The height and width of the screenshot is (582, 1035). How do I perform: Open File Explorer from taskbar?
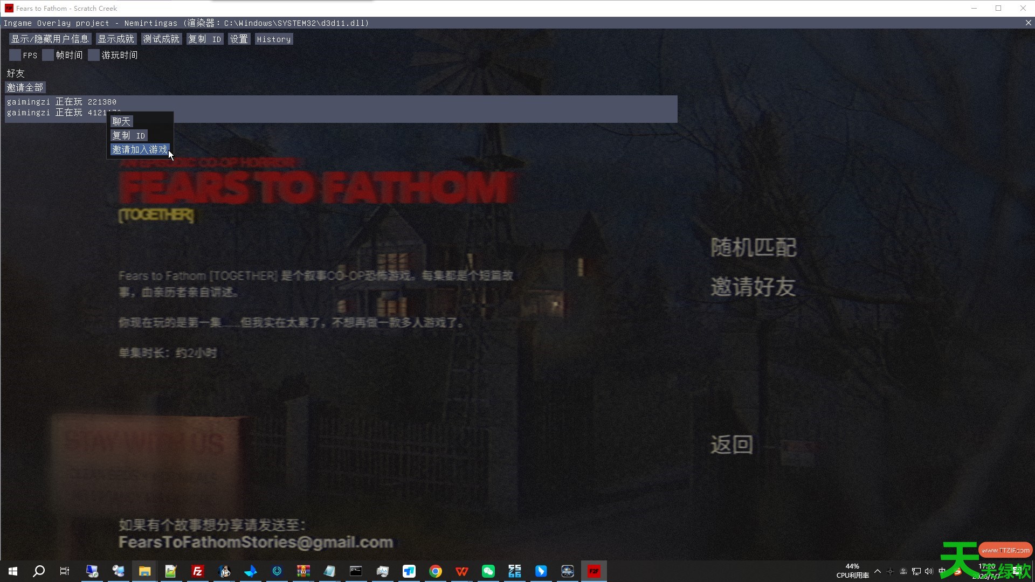pyautogui.click(x=144, y=571)
